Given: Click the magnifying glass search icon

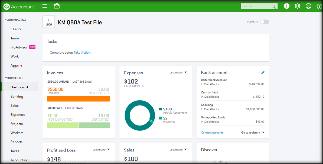Looking at the screenshot, I should 273,7.
